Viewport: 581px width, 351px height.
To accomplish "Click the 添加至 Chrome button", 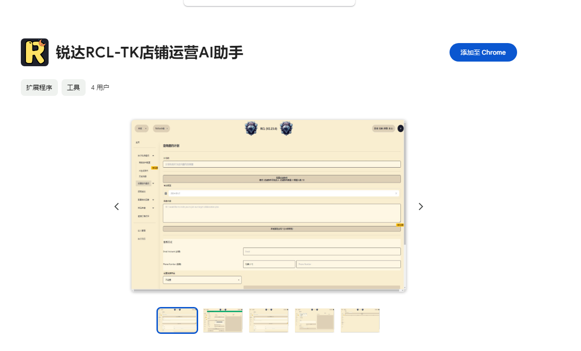I will tap(483, 52).
